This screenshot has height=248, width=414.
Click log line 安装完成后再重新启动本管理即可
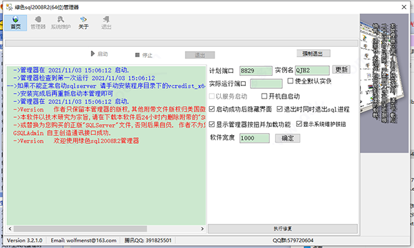point(63,94)
